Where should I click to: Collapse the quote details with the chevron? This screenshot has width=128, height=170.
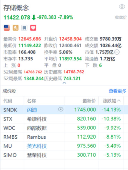[x=64, y=83]
